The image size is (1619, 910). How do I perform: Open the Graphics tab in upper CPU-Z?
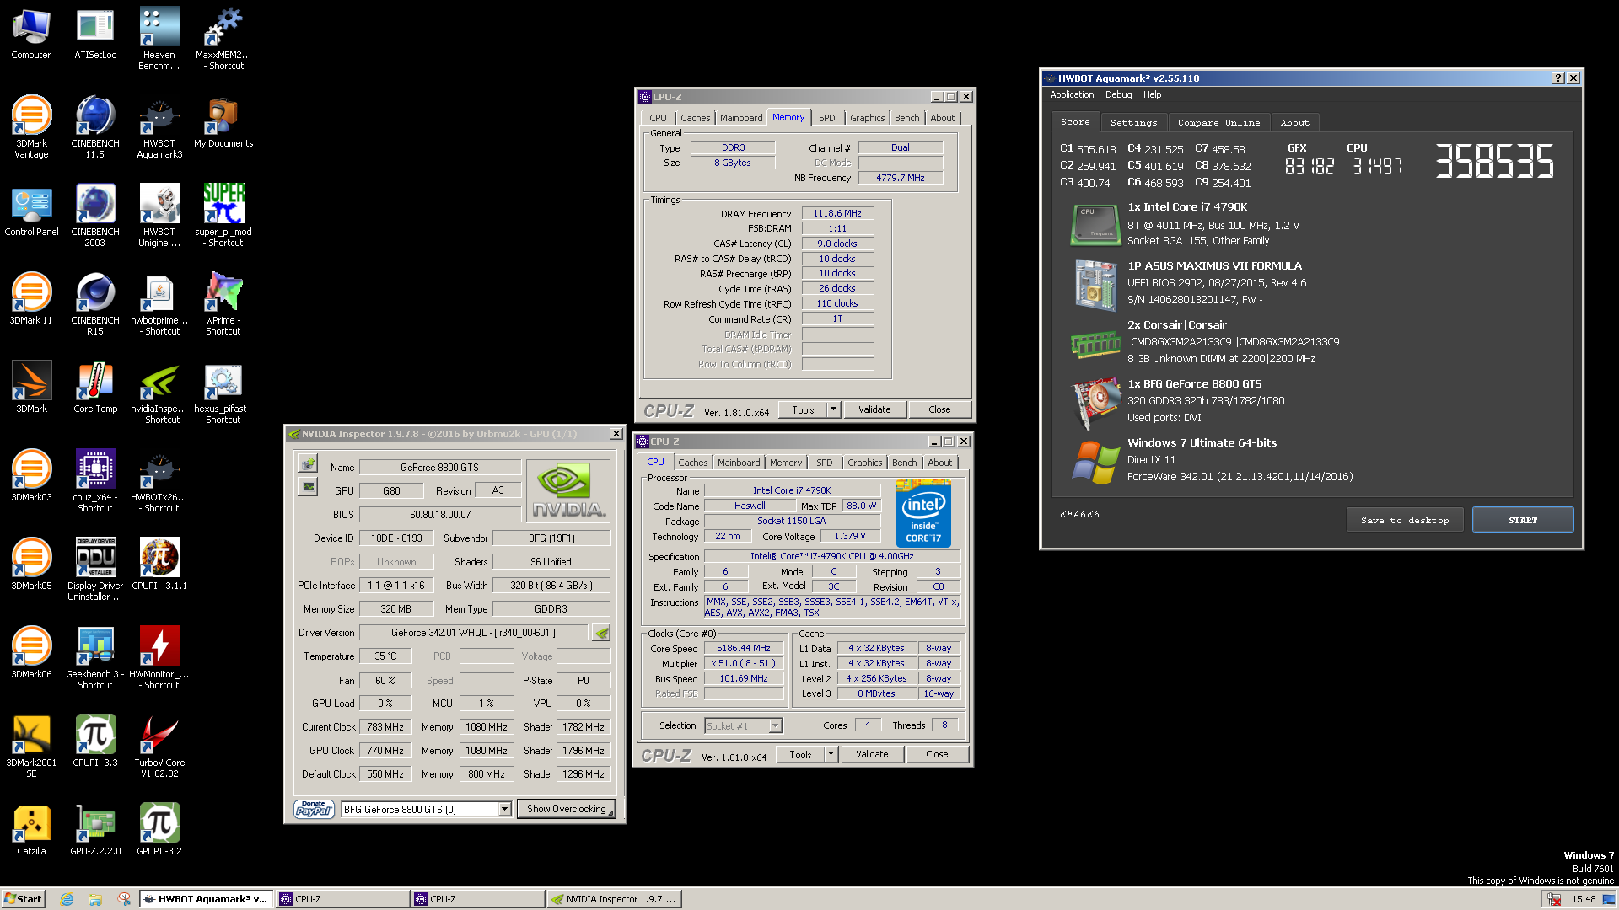point(867,119)
